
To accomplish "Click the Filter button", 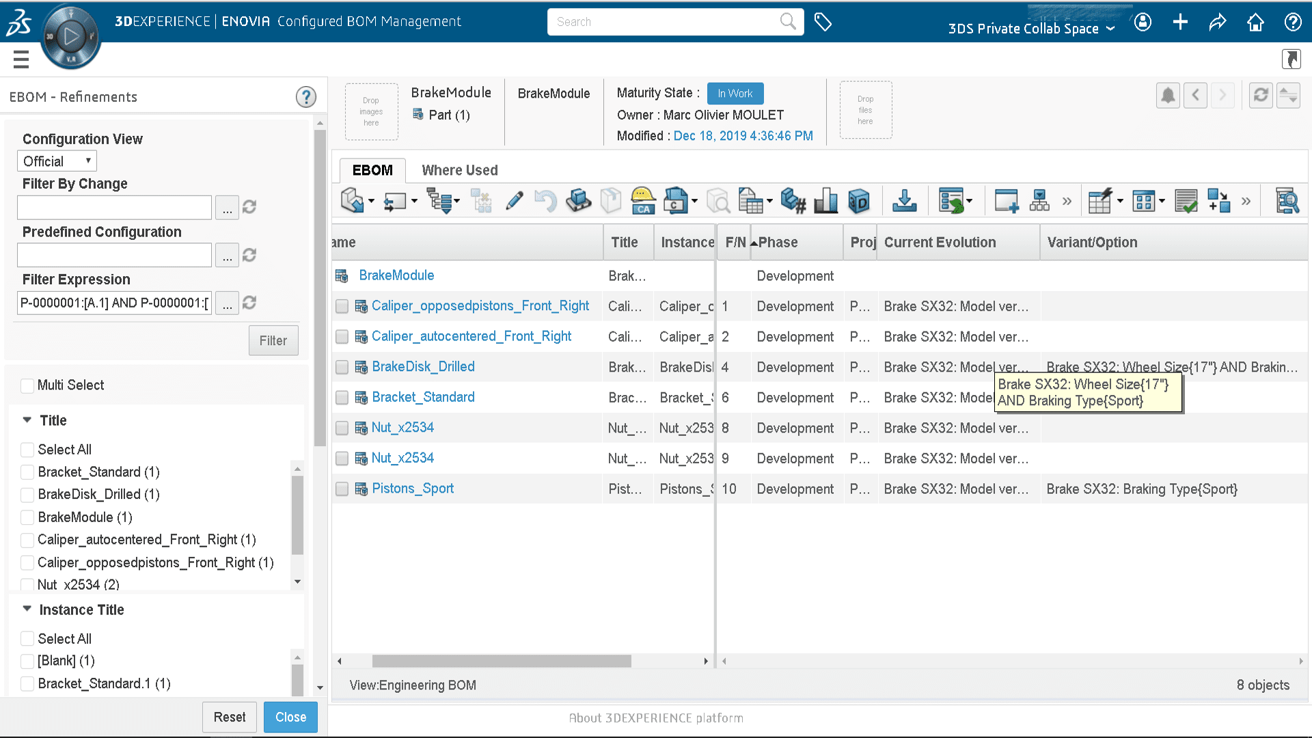I will click(x=273, y=340).
